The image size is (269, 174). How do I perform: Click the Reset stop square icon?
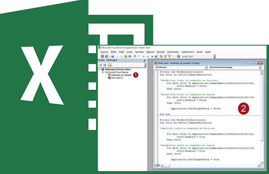tap(152, 56)
